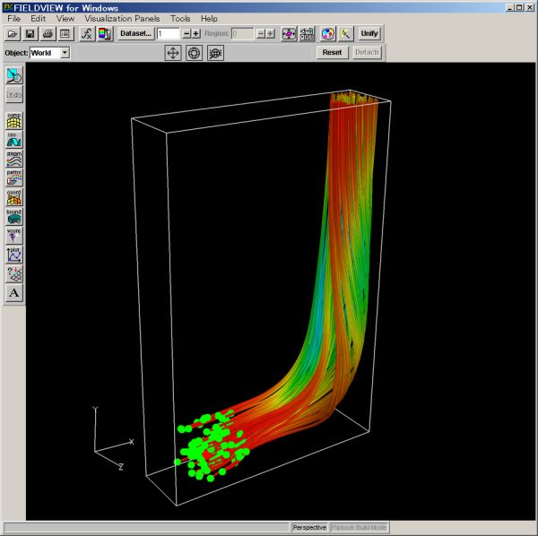Toggle Perspective view in status bar
538x536 pixels.
click(x=309, y=528)
